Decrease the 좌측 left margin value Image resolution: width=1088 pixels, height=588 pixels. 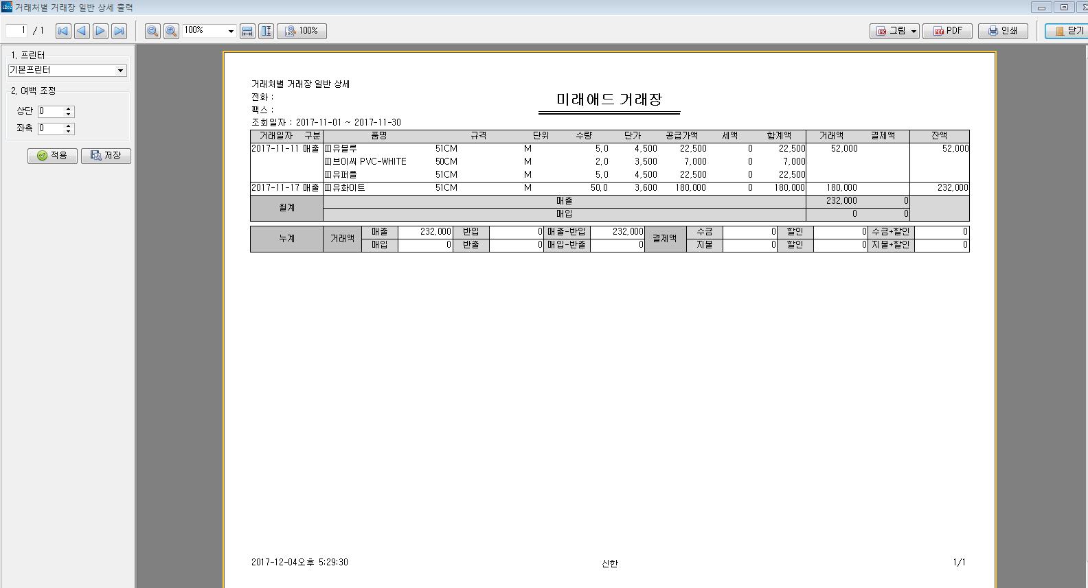click(69, 131)
